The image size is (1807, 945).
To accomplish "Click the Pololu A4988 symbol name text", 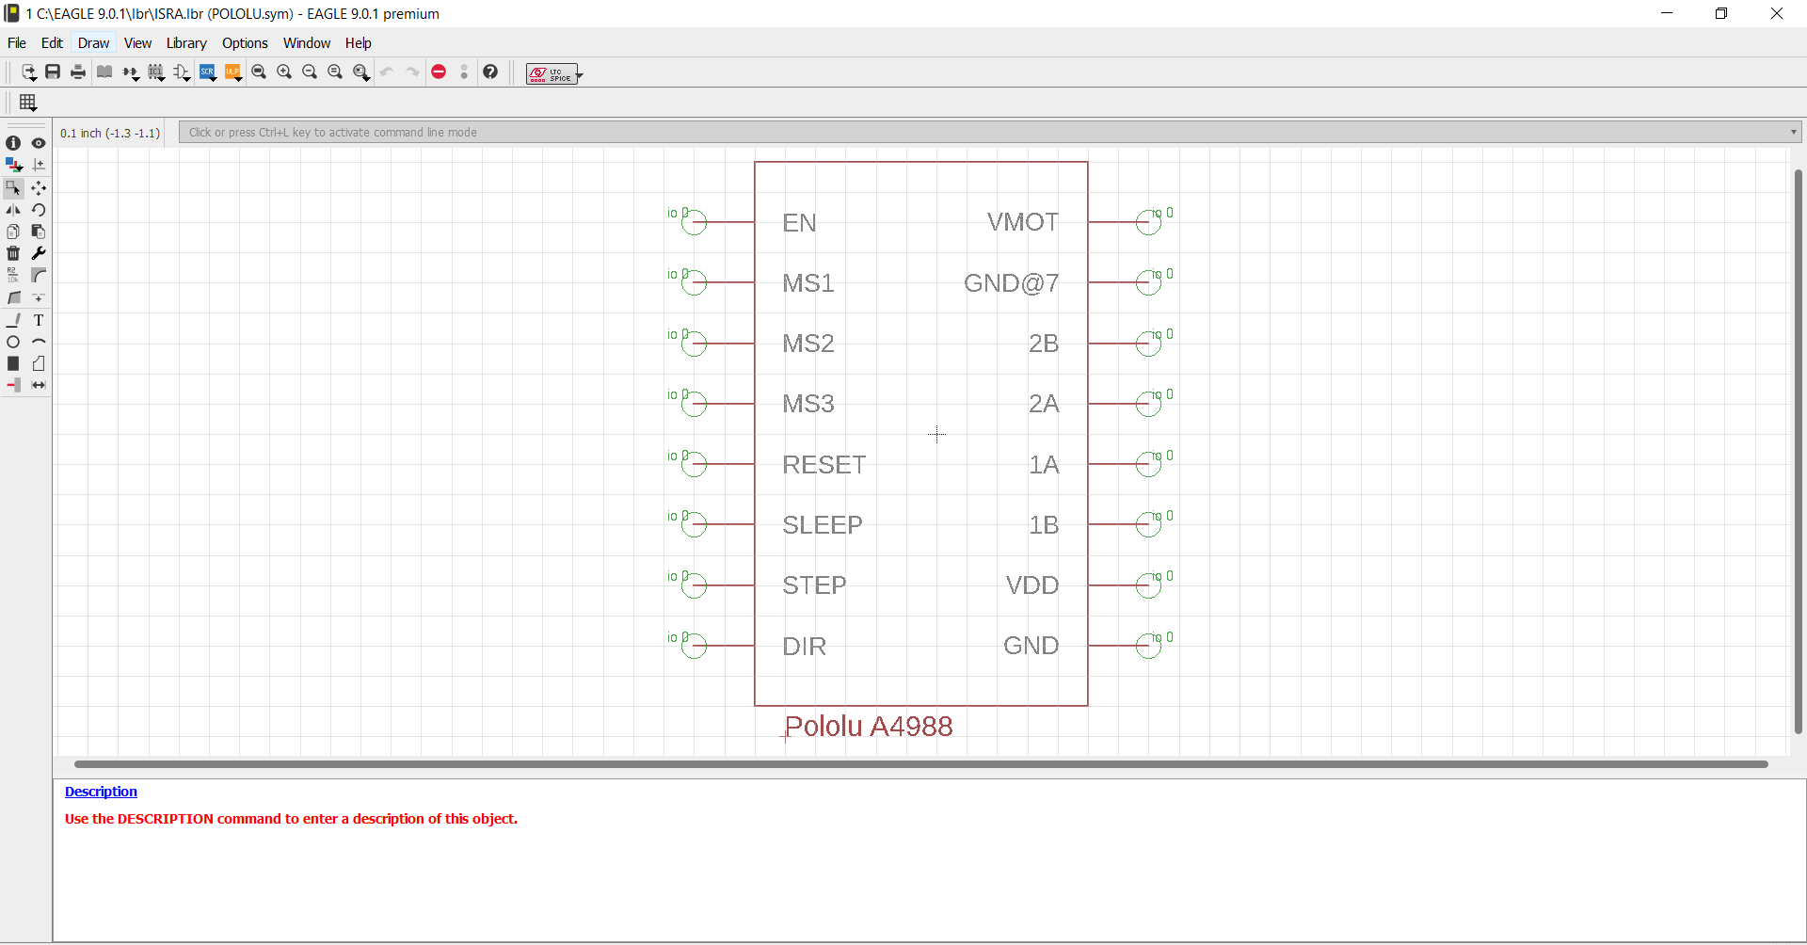I will click(x=868, y=727).
